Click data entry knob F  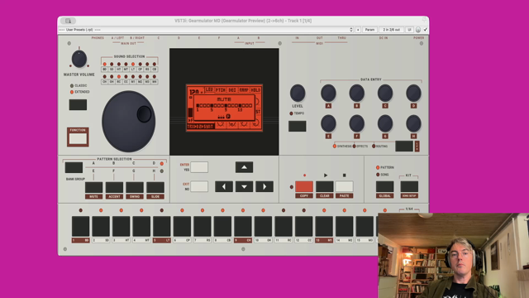point(356,123)
